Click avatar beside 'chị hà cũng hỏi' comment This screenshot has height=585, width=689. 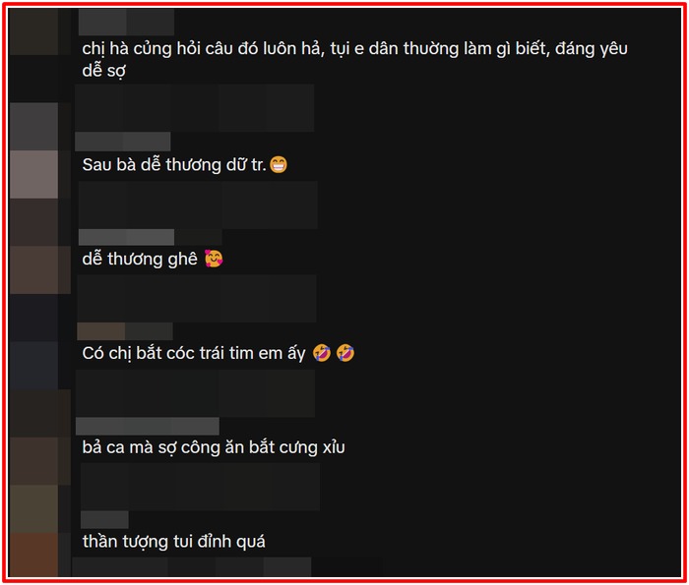tap(33, 31)
